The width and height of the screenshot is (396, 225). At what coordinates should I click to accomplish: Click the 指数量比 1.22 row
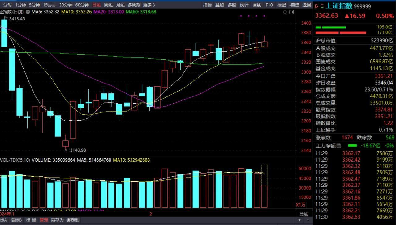354,123
